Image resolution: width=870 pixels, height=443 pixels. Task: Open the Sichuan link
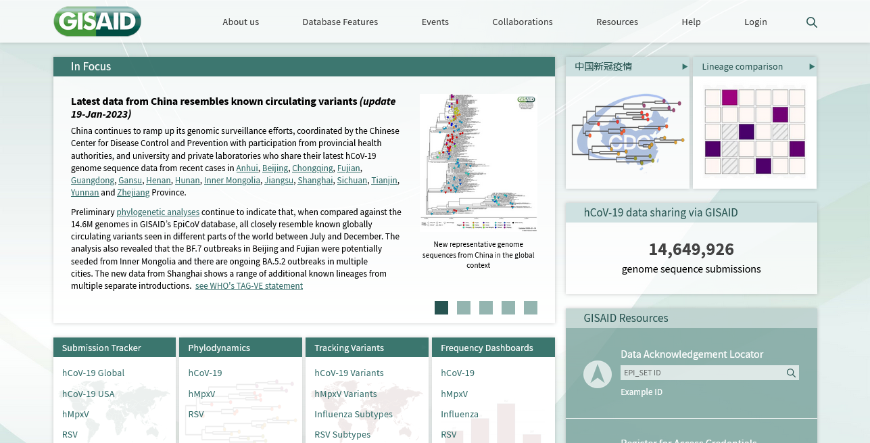[x=352, y=180]
